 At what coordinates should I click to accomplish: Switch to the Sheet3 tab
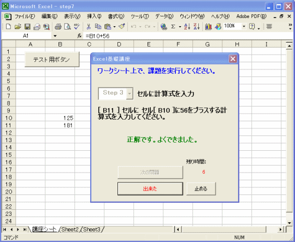pyautogui.click(x=92, y=229)
